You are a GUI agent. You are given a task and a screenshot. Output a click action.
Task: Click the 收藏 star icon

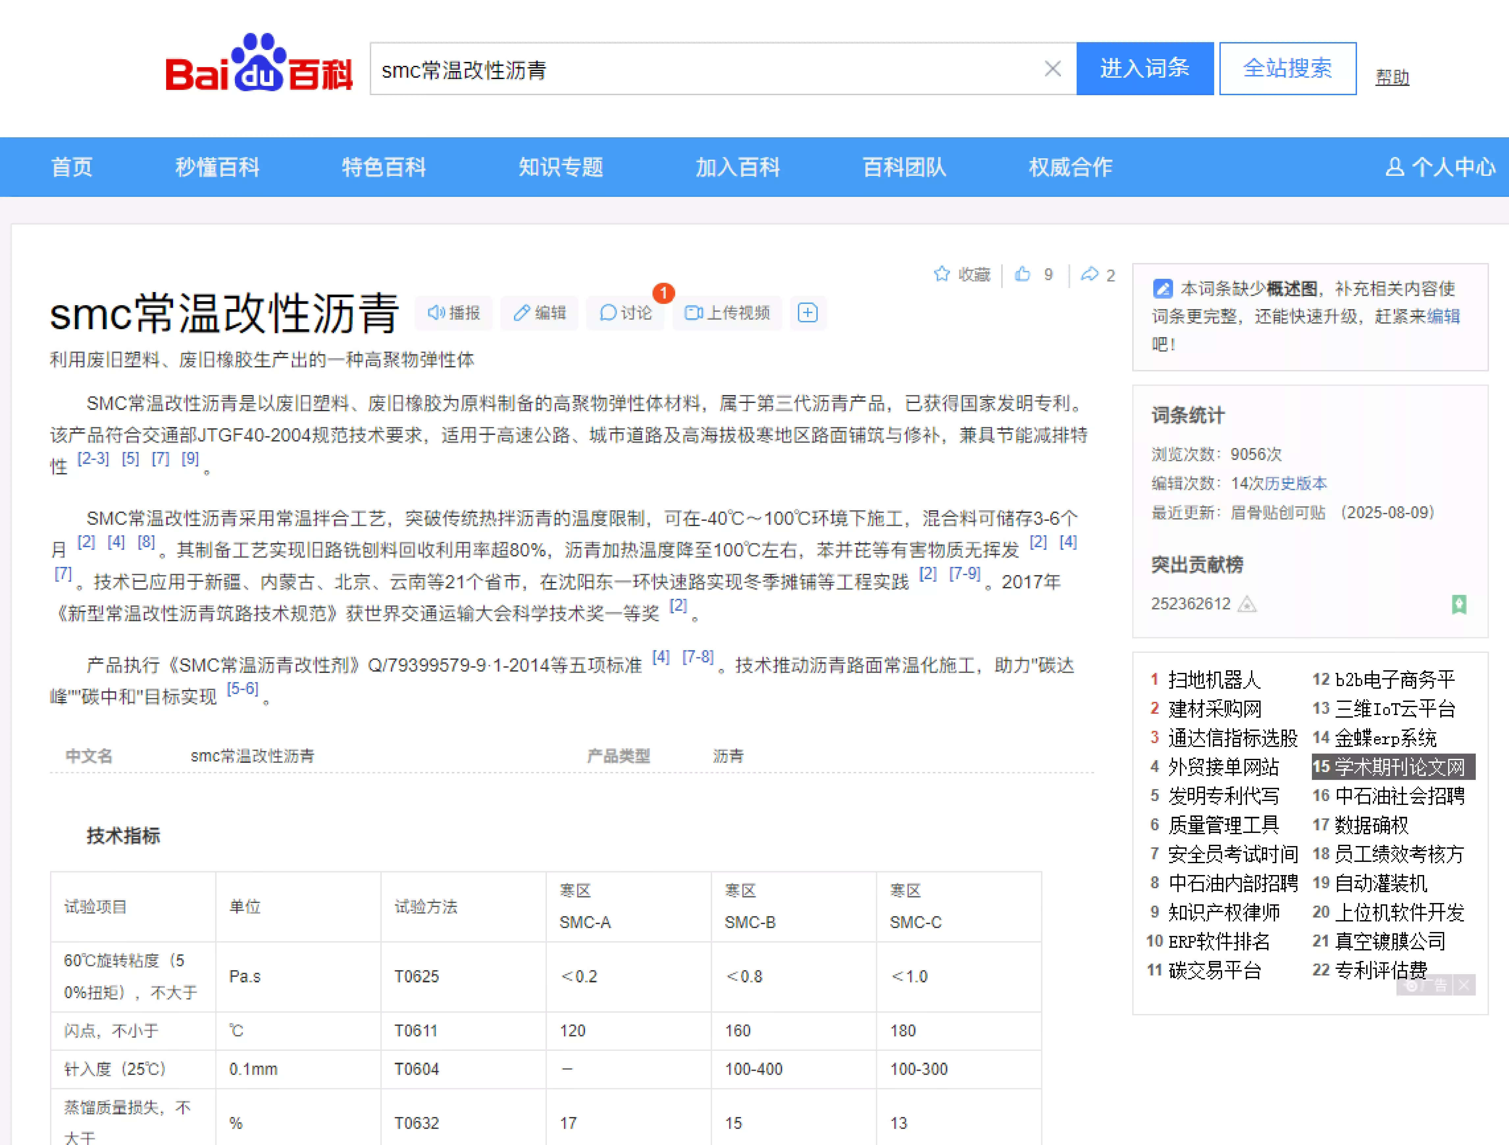[x=942, y=274]
